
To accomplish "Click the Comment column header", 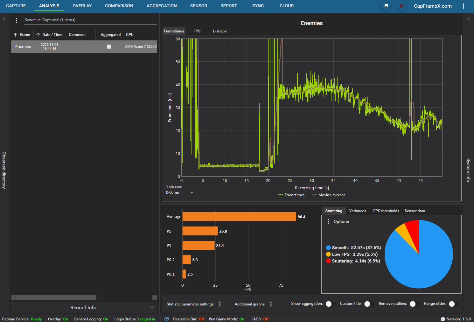I will pyautogui.click(x=77, y=35).
